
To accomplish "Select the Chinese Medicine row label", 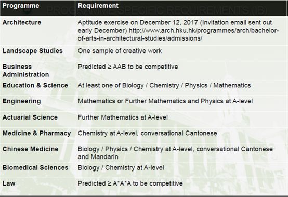I will point(30,149).
